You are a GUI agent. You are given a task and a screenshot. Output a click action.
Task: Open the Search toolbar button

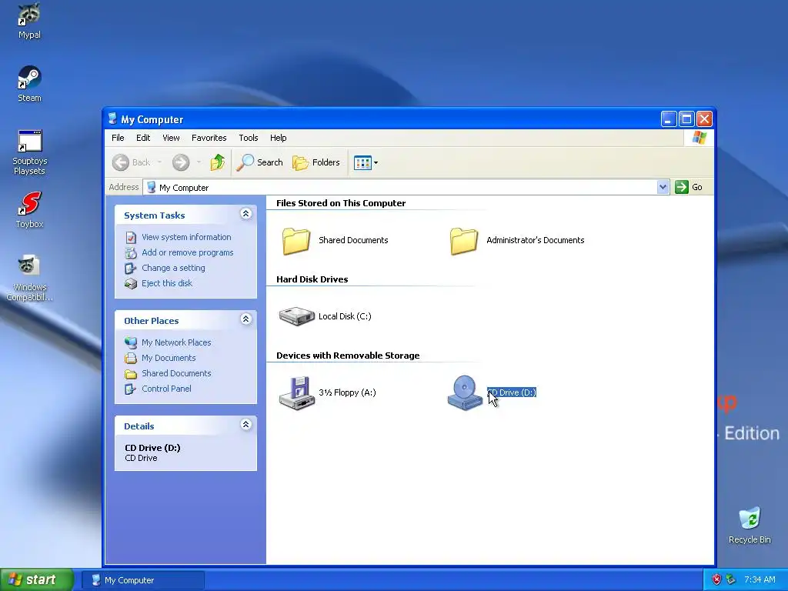coord(259,162)
